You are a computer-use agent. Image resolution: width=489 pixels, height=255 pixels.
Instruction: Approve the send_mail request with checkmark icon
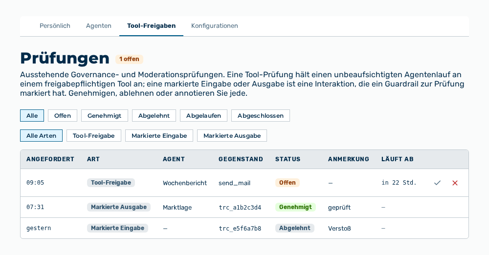[437, 183]
